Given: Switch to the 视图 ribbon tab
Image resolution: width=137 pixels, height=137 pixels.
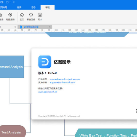Looking at the screenshot, I should click(19, 8).
